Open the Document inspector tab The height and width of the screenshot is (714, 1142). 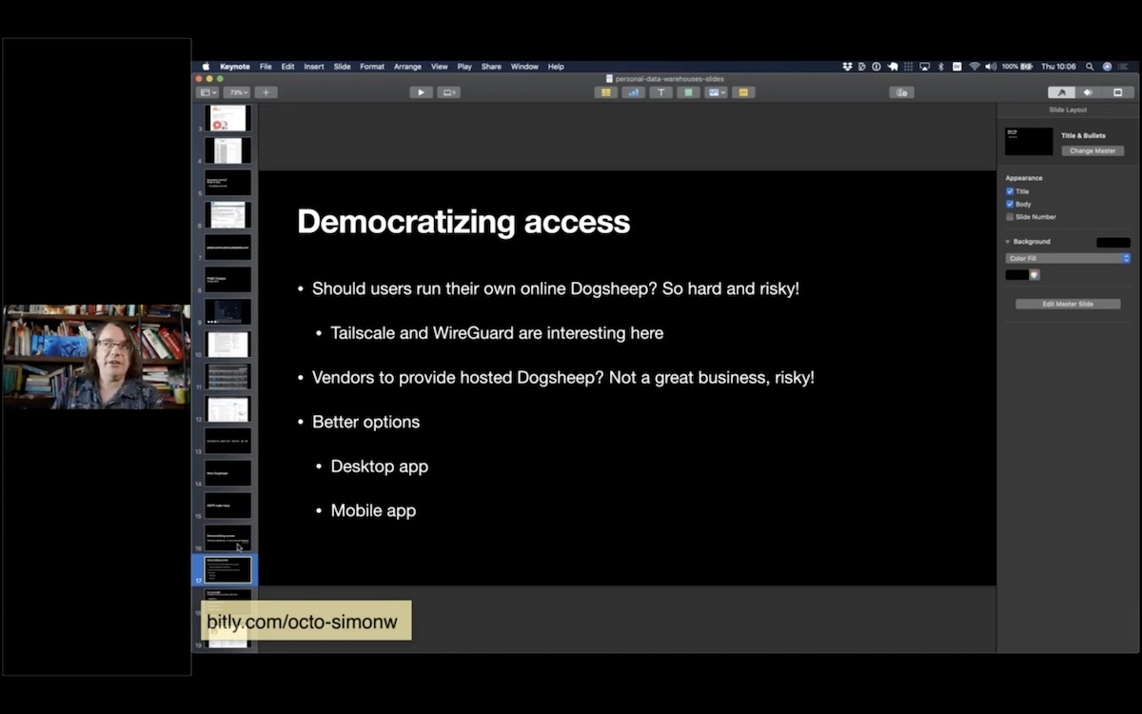click(1117, 92)
